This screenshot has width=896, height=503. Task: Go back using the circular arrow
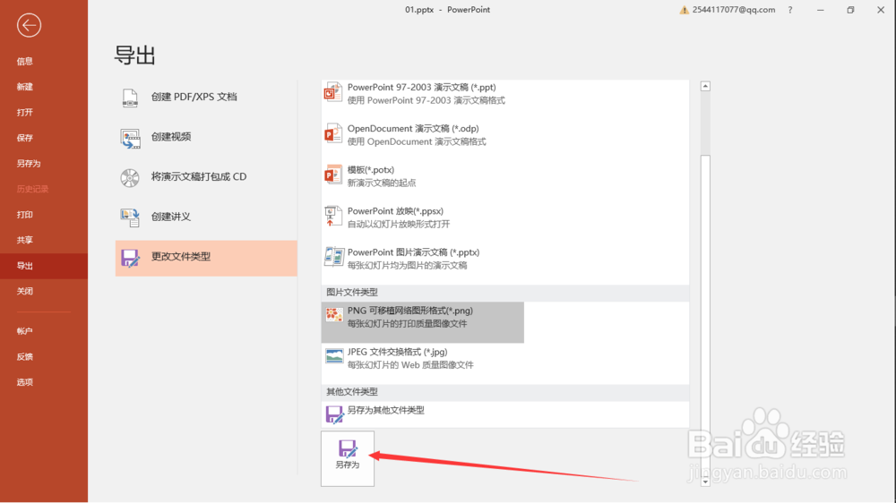(29, 25)
